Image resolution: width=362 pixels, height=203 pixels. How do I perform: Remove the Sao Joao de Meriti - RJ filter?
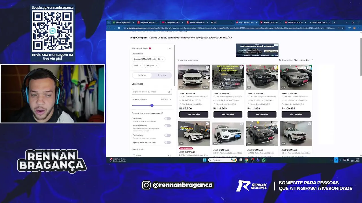tap(162, 59)
